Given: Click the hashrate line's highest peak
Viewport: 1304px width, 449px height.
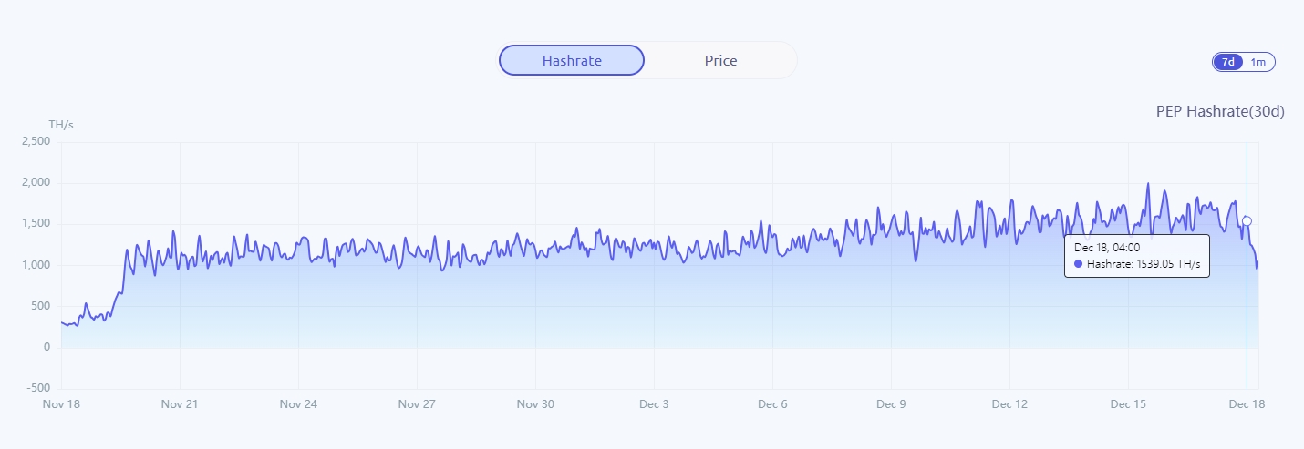Looking at the screenshot, I should pyautogui.click(x=1148, y=184).
